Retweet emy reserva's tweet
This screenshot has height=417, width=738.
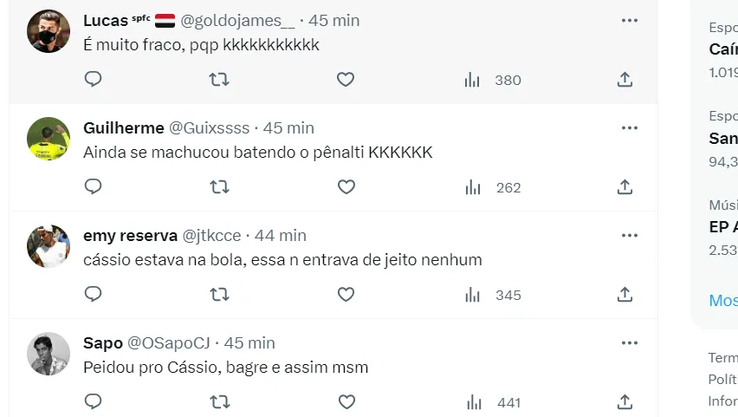pos(220,295)
